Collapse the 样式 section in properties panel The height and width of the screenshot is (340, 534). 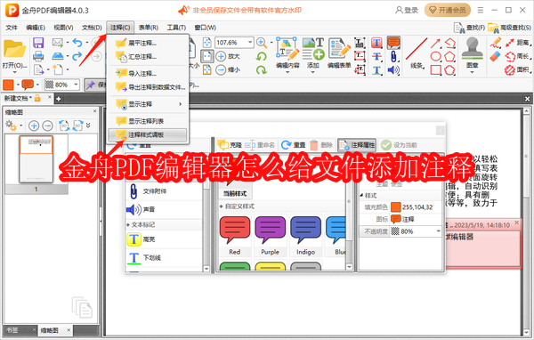361,196
